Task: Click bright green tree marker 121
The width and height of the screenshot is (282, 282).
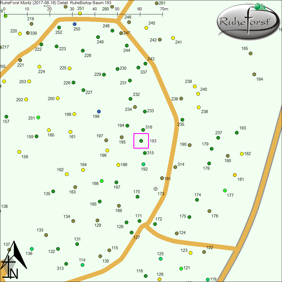Action: click(181, 269)
